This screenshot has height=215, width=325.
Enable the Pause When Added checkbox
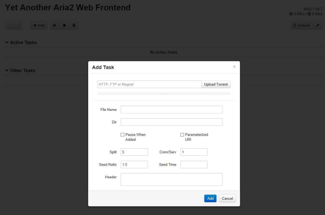pyautogui.click(x=122, y=135)
